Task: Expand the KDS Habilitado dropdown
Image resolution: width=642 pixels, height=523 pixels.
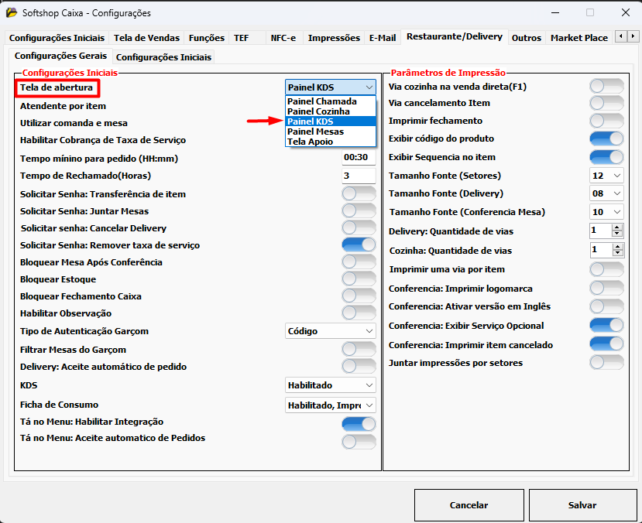Action: (331, 385)
